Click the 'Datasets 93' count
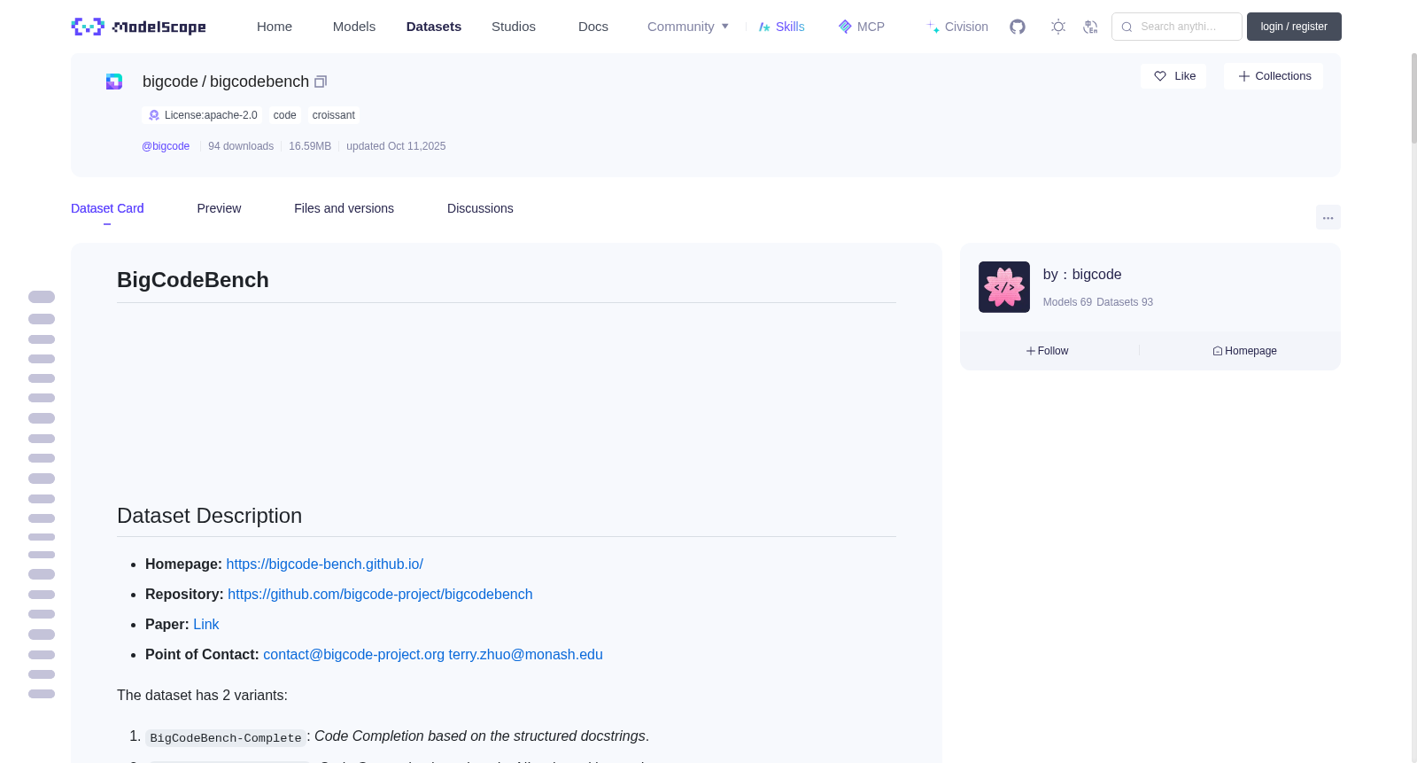This screenshot has width=1417, height=763. (1125, 302)
